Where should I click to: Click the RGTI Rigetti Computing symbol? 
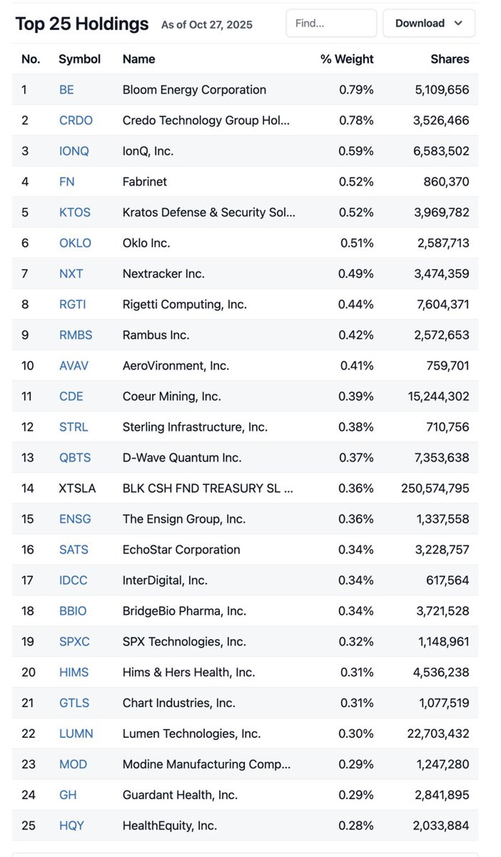(73, 304)
